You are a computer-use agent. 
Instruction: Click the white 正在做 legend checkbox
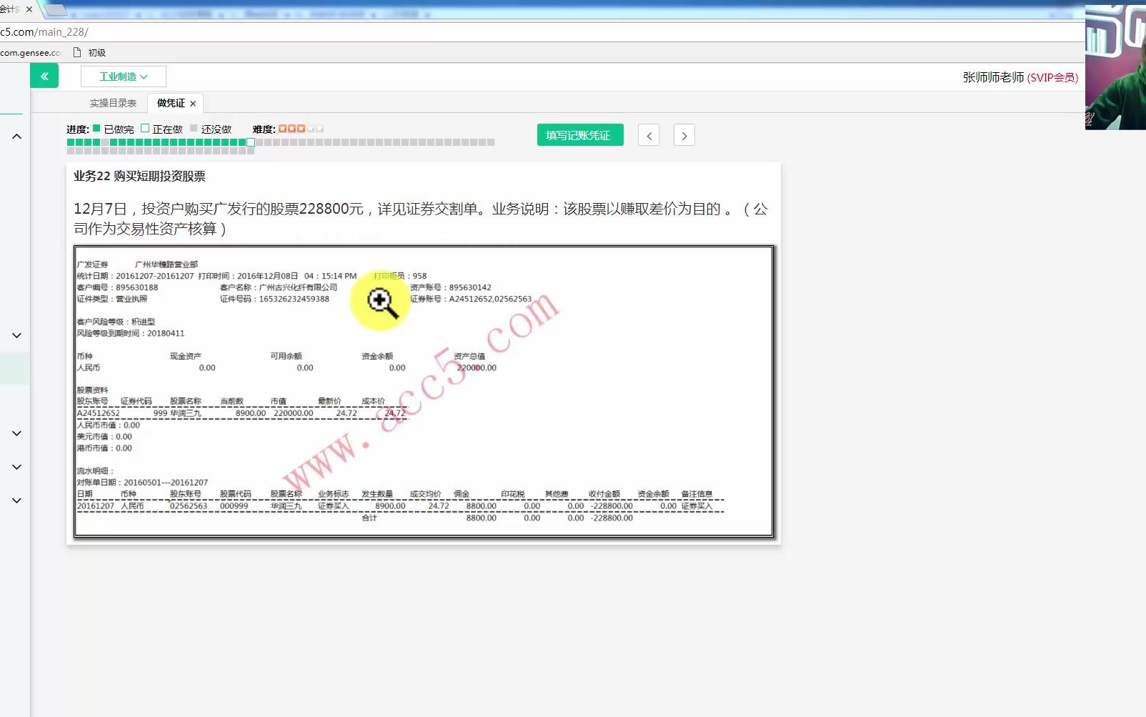(145, 128)
